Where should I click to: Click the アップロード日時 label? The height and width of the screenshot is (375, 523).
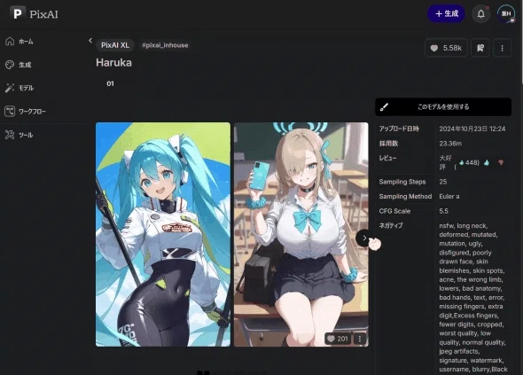click(x=399, y=129)
